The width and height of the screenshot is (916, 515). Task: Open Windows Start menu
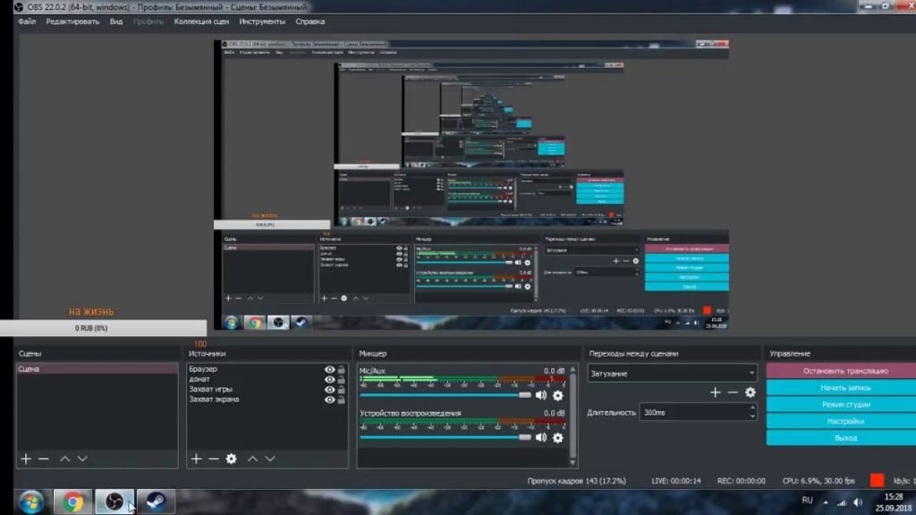click(31, 502)
